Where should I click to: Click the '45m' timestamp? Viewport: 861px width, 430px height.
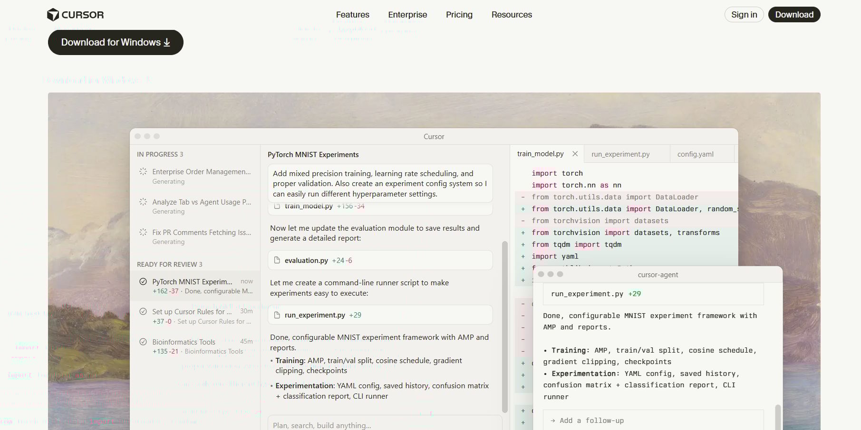246,341
